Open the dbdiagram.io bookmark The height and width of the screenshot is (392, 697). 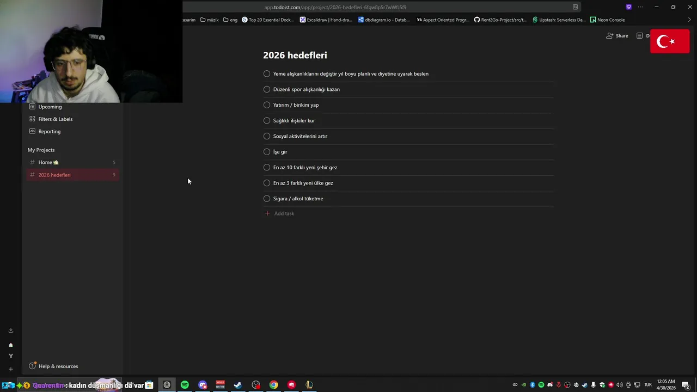click(384, 20)
